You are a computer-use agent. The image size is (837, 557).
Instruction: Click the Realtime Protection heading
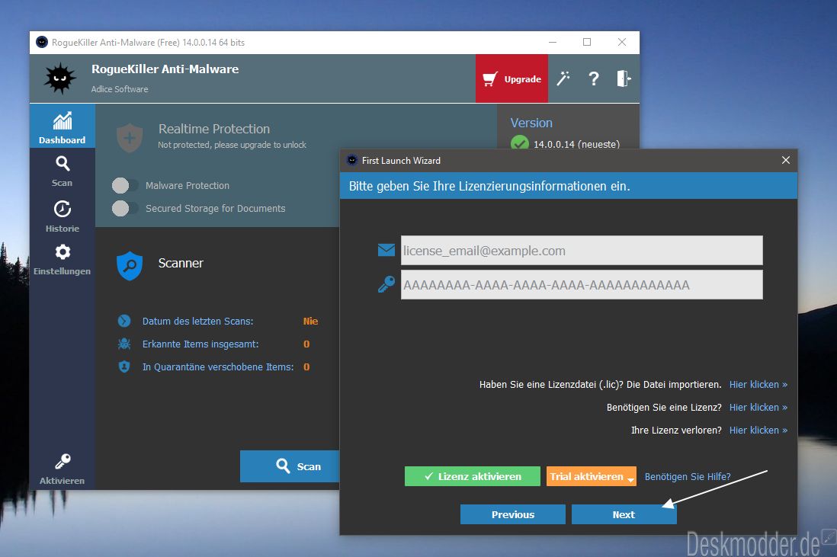(214, 129)
